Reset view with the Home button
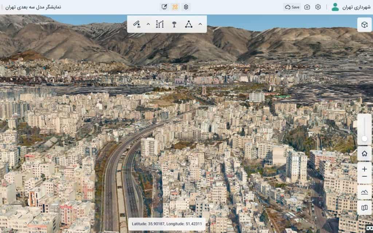This screenshot has height=233, width=373. [365, 153]
